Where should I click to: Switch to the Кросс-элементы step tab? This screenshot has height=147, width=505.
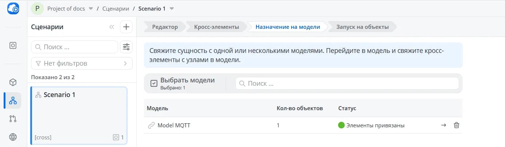216,27
